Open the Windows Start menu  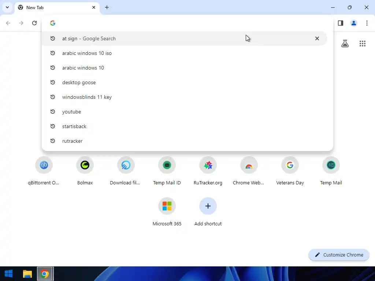pyautogui.click(x=9, y=274)
